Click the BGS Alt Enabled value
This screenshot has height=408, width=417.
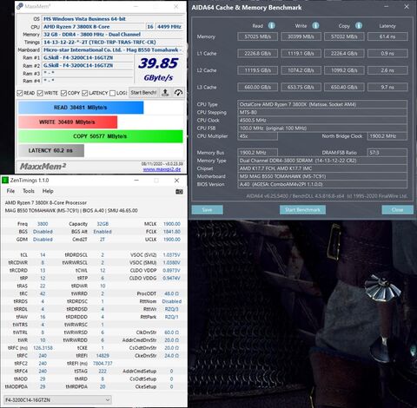[x=103, y=232]
